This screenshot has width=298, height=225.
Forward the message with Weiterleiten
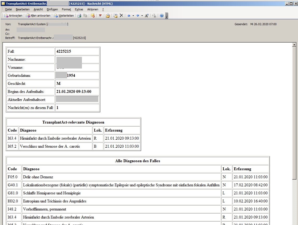click(64, 16)
